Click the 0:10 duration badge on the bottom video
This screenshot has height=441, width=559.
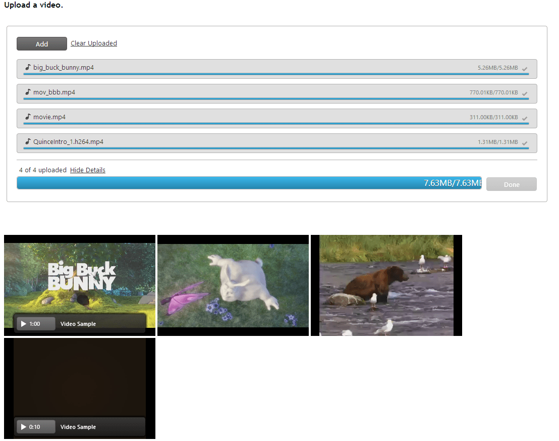pos(35,426)
